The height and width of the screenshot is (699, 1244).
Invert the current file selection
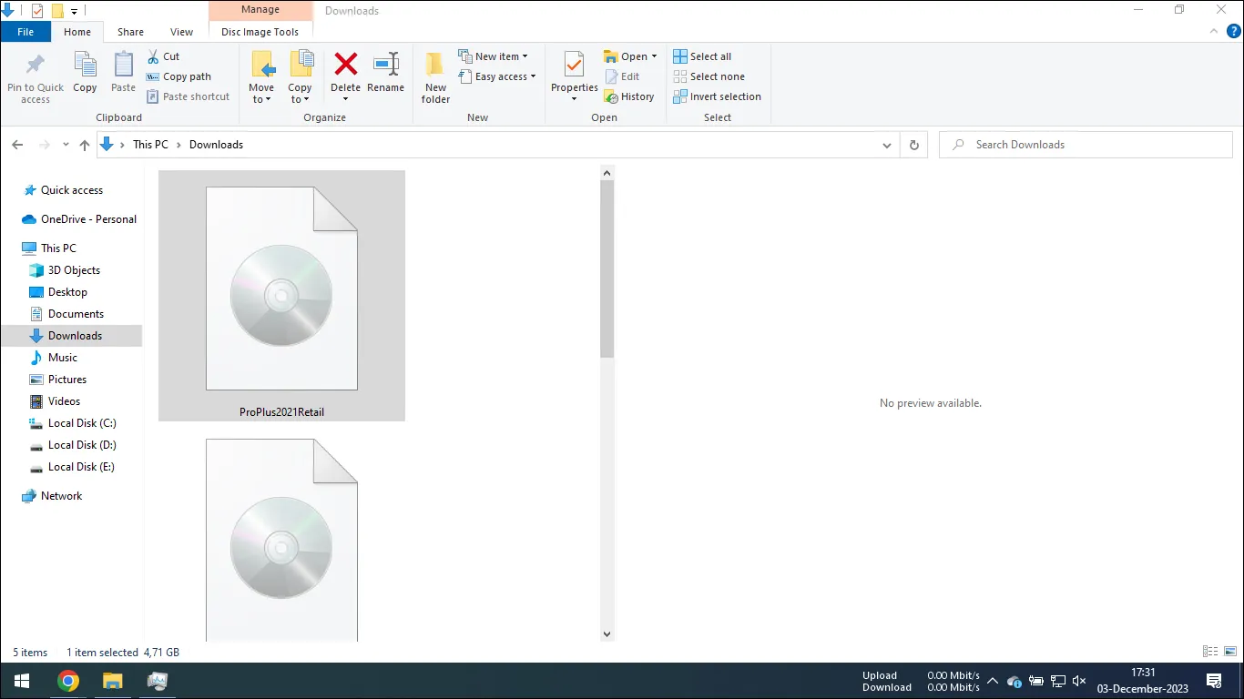pyautogui.click(x=718, y=96)
